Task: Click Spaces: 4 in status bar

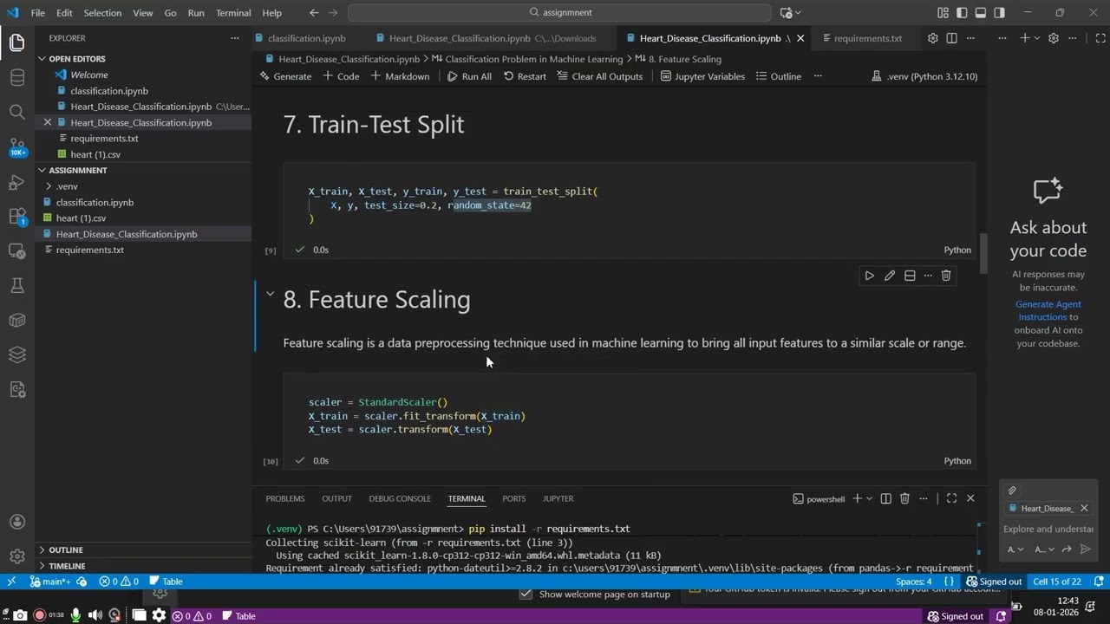Action: click(x=913, y=582)
